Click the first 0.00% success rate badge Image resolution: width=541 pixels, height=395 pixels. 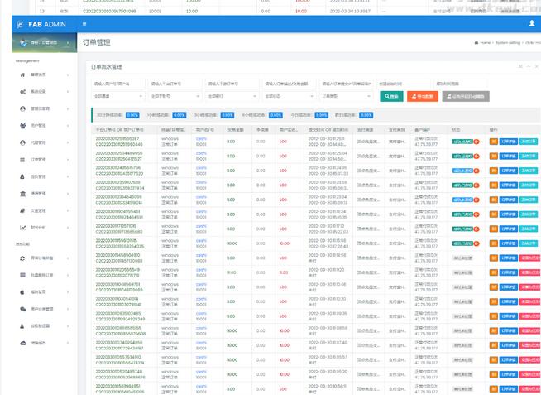coord(132,115)
